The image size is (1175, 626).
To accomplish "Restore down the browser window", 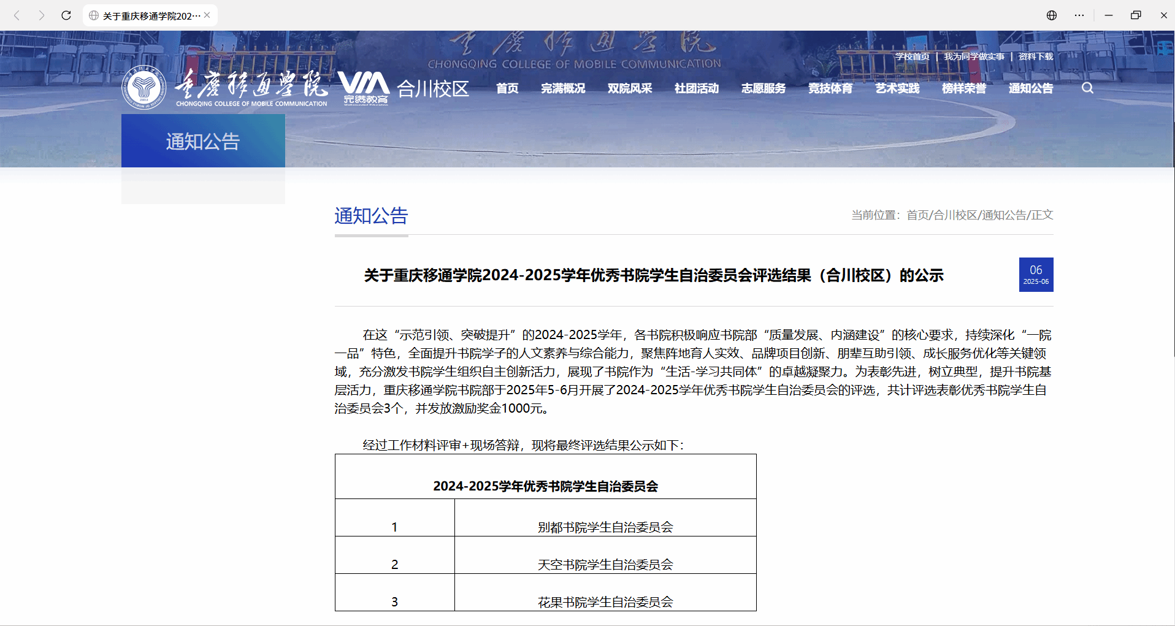I will pyautogui.click(x=1136, y=15).
